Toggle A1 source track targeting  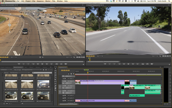(x=60, y=92)
